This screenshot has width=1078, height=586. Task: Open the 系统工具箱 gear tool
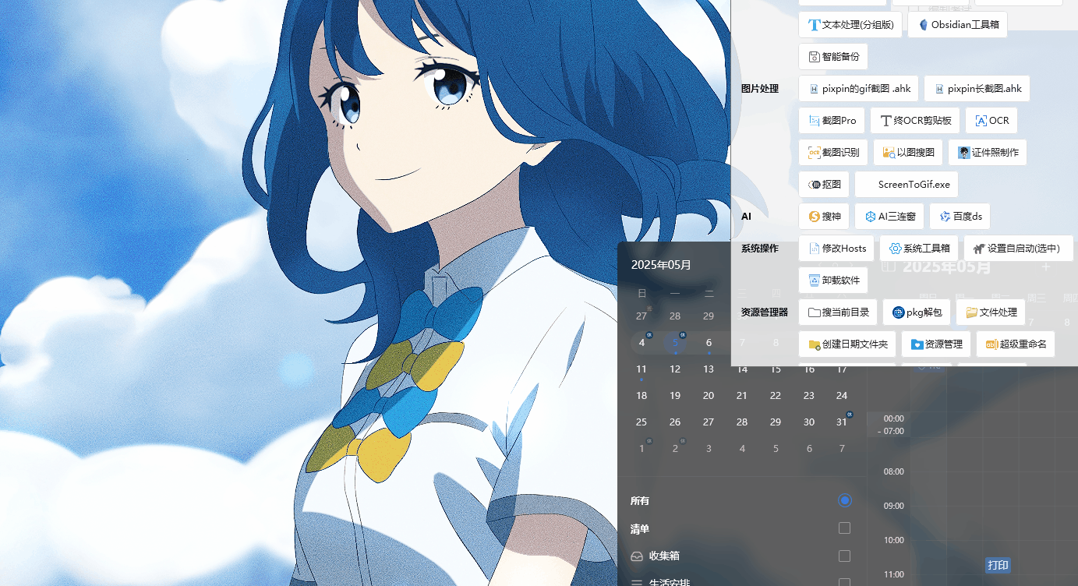click(919, 249)
